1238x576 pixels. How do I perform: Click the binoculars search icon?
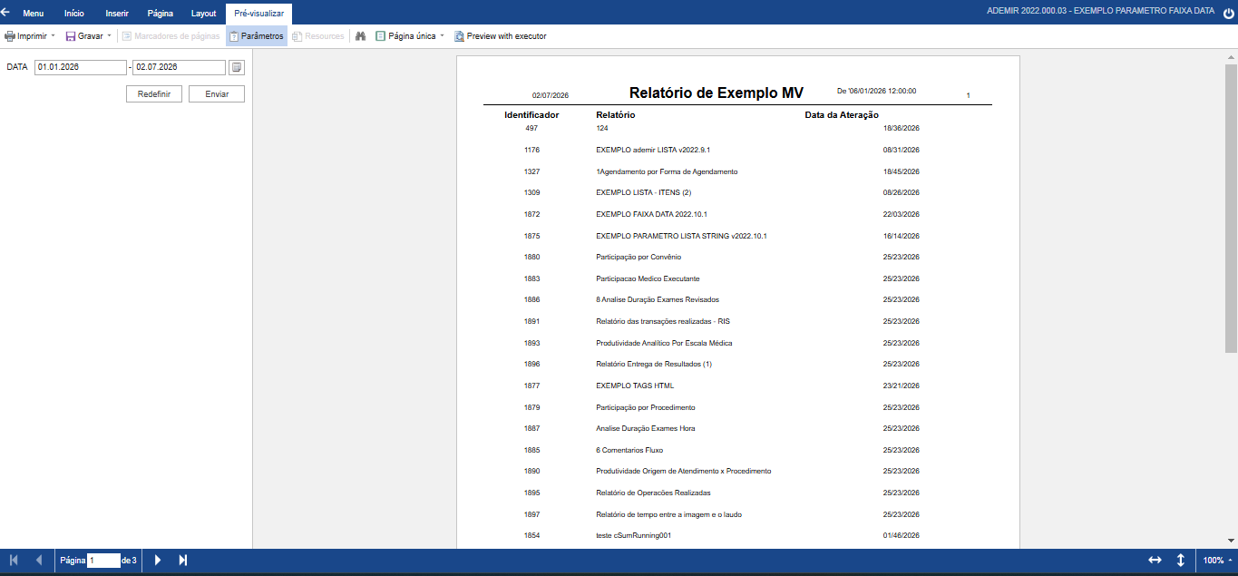(x=360, y=36)
